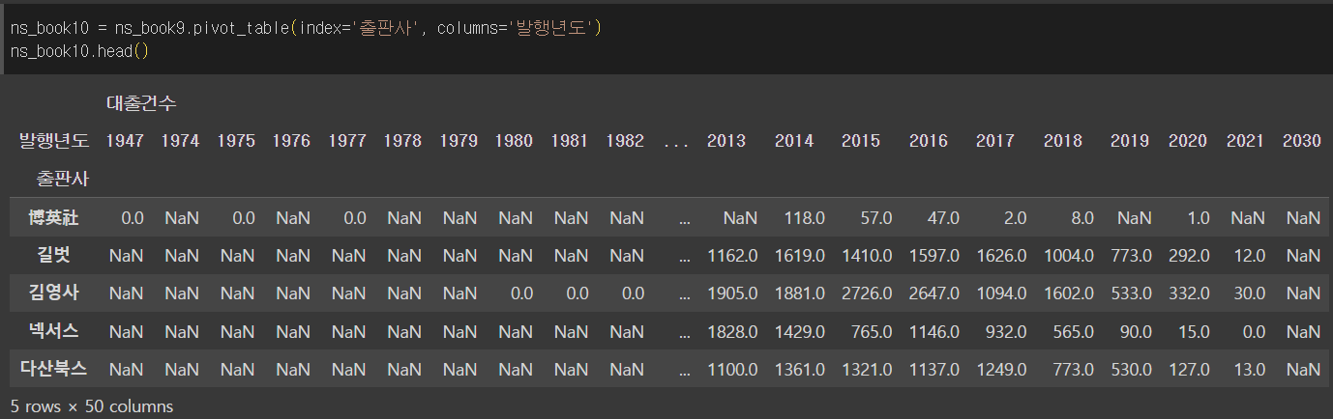The height and width of the screenshot is (419, 1333).
Task: Click the 2019 year column header
Action: (x=1130, y=141)
